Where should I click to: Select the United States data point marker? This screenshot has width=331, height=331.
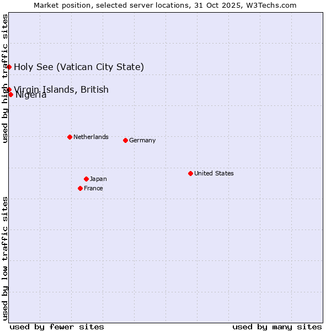190,173
